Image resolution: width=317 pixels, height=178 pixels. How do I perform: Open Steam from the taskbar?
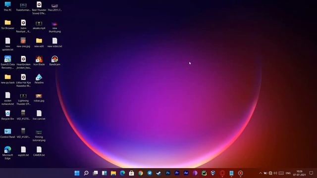click(x=158, y=173)
